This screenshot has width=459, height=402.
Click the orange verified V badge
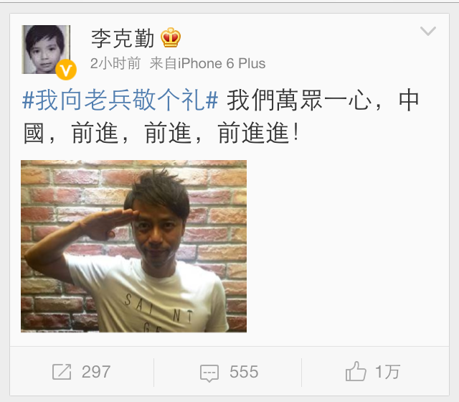[66, 70]
